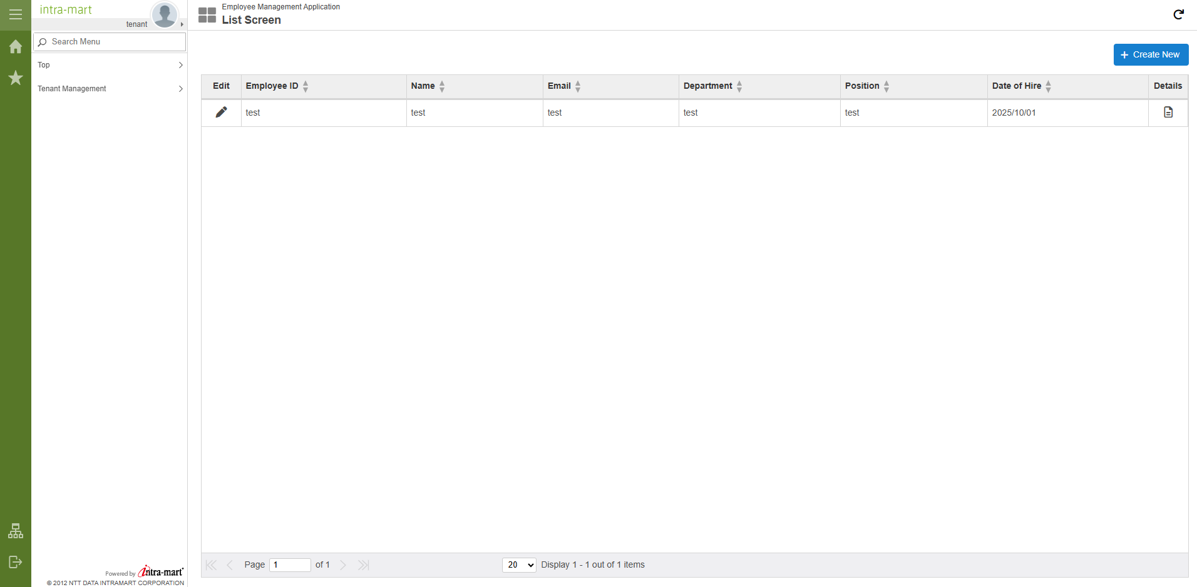Open the Favorites star icon
The image size is (1197, 587).
16,78
